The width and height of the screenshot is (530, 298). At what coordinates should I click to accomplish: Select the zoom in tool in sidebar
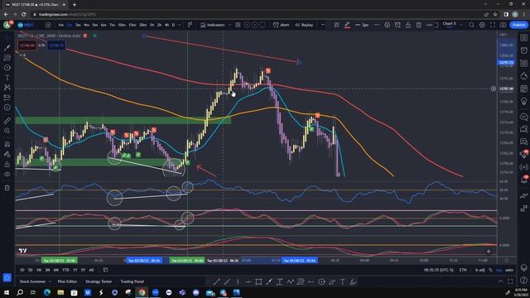7,131
